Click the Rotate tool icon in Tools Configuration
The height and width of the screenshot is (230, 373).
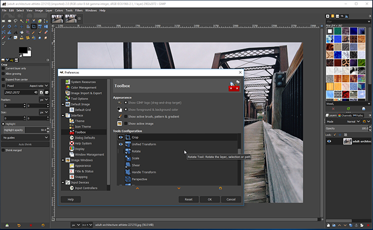click(x=129, y=151)
